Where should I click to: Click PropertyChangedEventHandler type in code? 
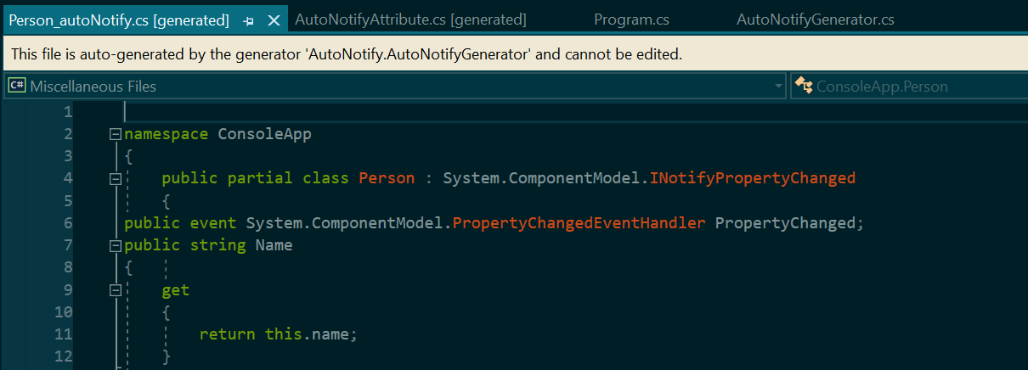point(579,223)
